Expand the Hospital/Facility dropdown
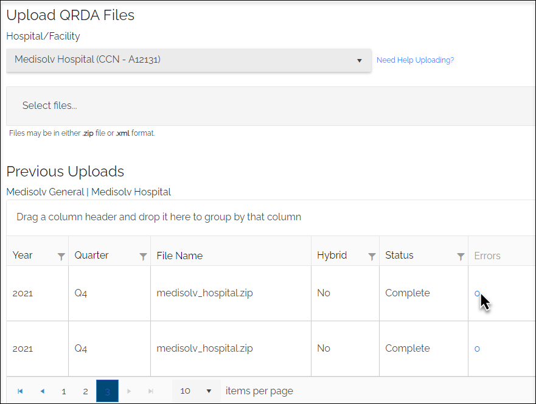This screenshot has width=536, height=404. point(189,60)
